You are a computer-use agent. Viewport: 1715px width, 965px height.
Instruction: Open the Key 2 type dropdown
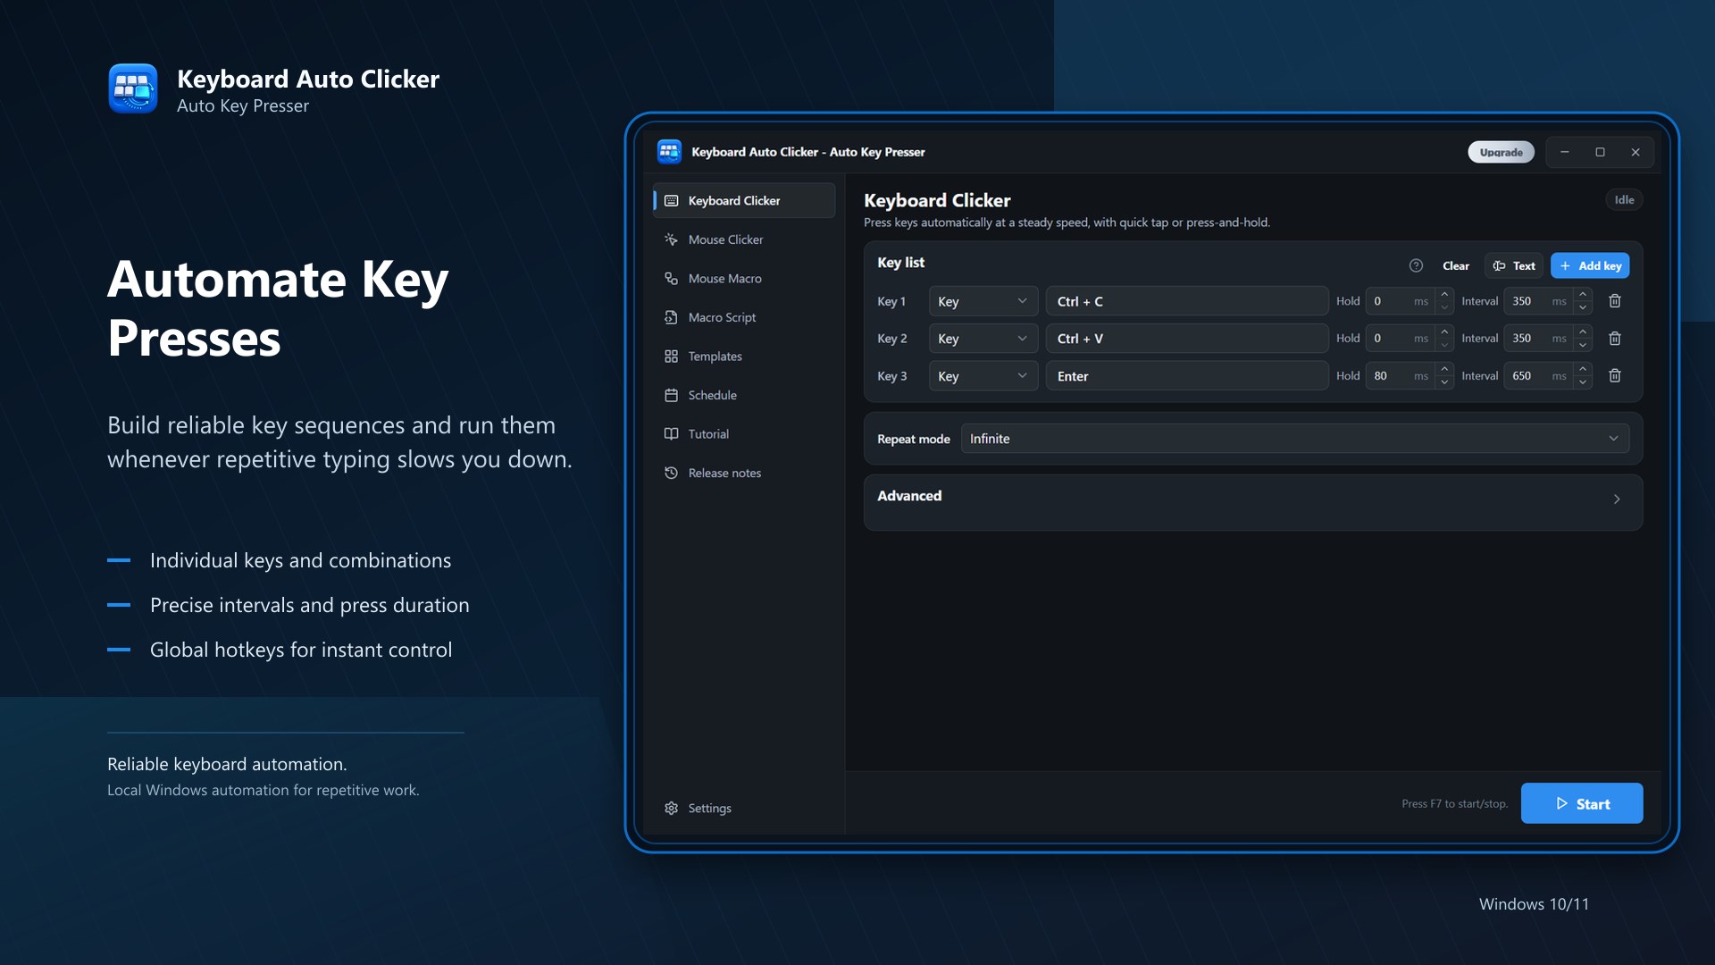point(983,339)
